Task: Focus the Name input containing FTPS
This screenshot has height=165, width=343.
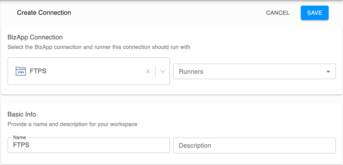Action: click(x=88, y=145)
